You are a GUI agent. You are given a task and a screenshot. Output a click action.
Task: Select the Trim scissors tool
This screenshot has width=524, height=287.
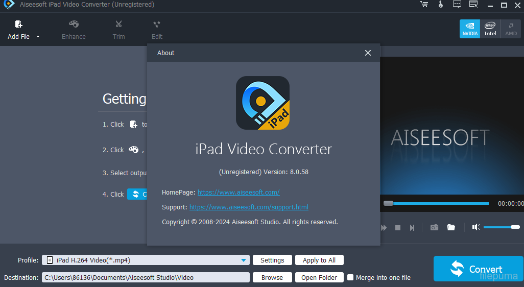(118, 25)
